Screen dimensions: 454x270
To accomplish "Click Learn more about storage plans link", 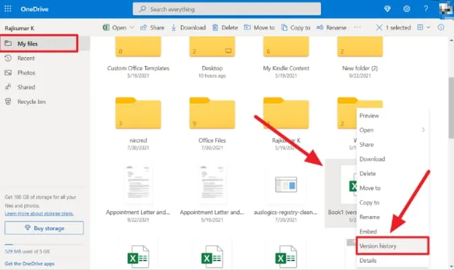I will pyautogui.click(x=39, y=213).
